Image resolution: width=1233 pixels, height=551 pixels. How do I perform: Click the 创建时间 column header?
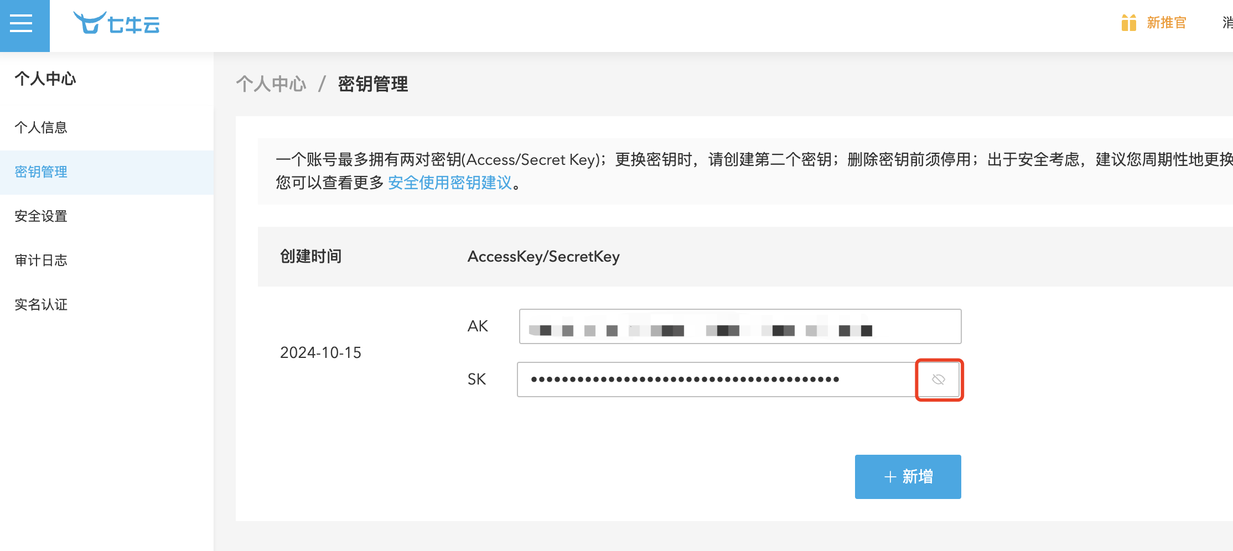(310, 256)
